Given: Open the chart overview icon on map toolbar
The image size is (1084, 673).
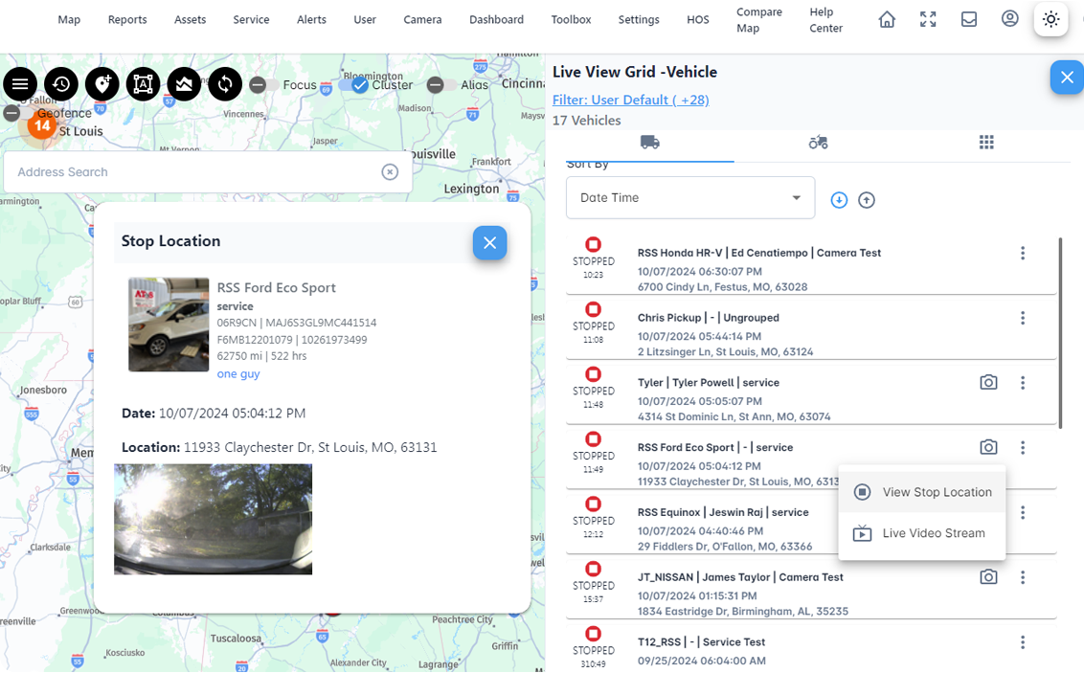Looking at the screenshot, I should click(x=184, y=84).
